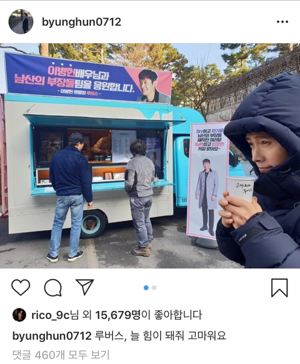
Task: Share post with paper plane icon
Action: tap(84, 287)
